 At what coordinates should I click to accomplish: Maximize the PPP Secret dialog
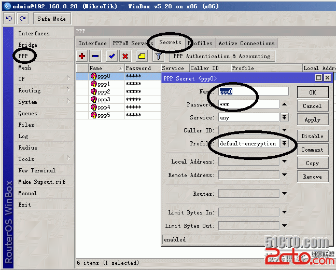(x=319, y=78)
